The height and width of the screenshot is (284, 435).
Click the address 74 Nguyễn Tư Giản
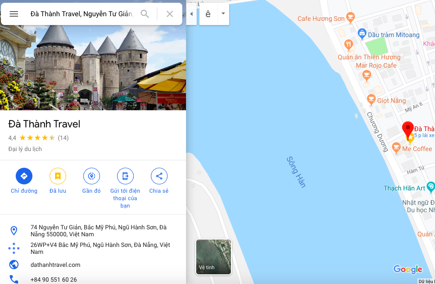pyautogui.click(x=99, y=231)
